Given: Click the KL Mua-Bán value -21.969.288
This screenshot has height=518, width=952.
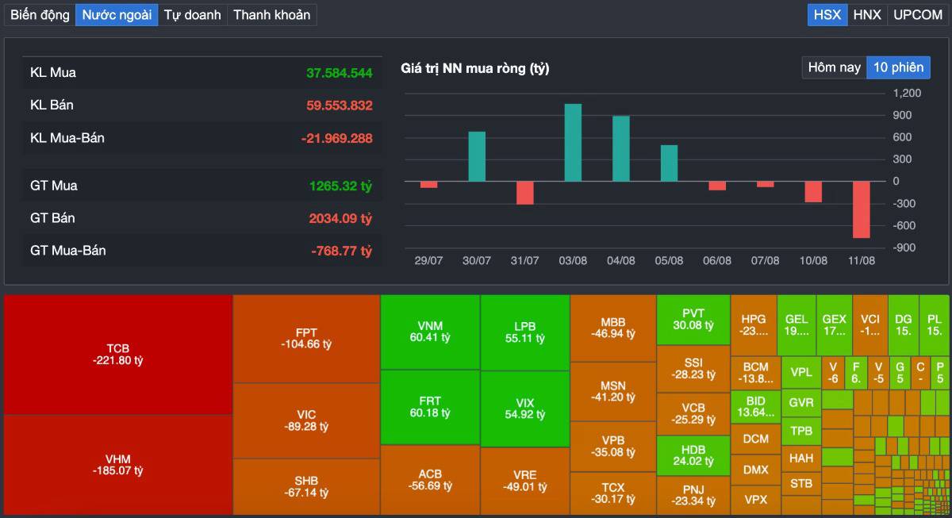Looking at the screenshot, I should [337, 138].
